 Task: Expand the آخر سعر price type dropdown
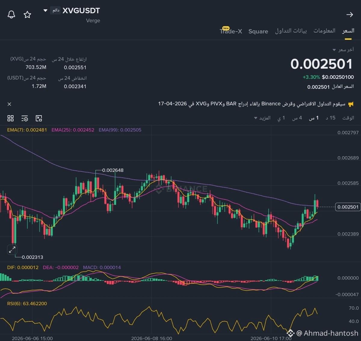334,50
